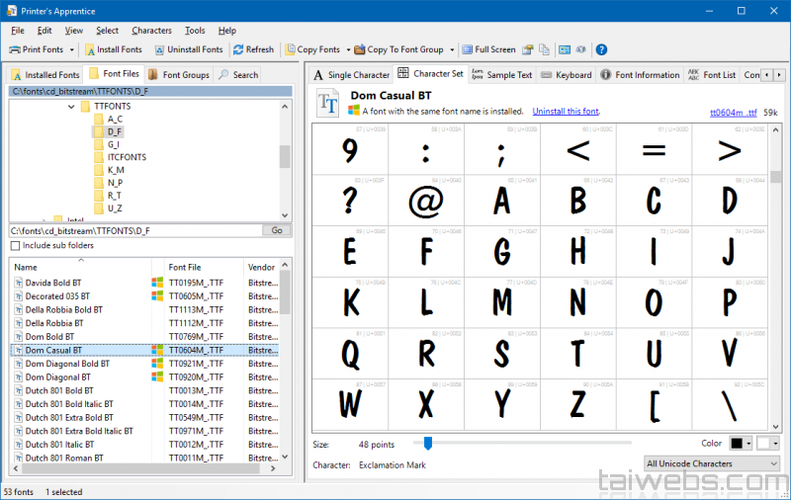
Task: Click the Refresh toolbar icon
Action: [237, 49]
